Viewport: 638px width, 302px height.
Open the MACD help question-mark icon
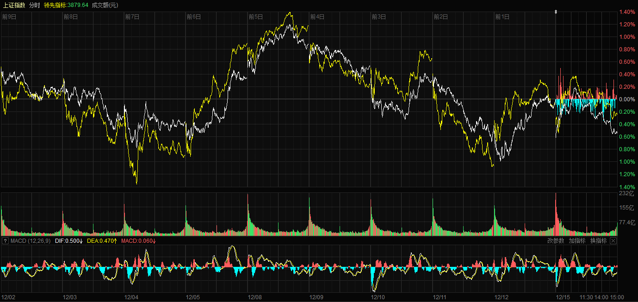point(5,240)
